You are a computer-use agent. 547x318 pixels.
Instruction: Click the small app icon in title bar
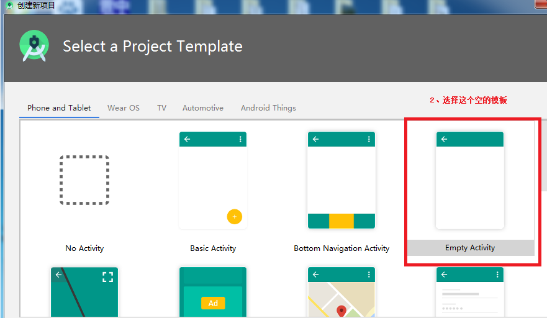(10, 5)
